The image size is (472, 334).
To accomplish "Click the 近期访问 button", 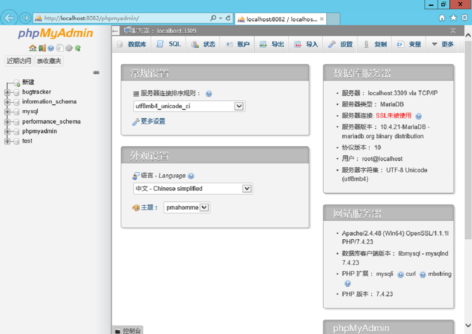I will 18,61.
